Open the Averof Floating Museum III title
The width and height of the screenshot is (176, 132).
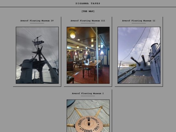pyautogui.click(x=88, y=21)
